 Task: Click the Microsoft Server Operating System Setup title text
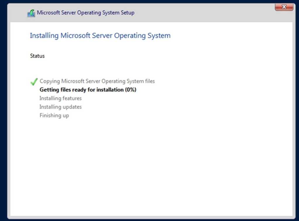click(x=85, y=13)
